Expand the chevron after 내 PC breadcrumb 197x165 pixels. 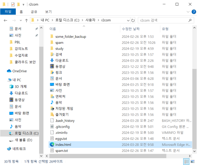pyautogui.click(x=52, y=20)
